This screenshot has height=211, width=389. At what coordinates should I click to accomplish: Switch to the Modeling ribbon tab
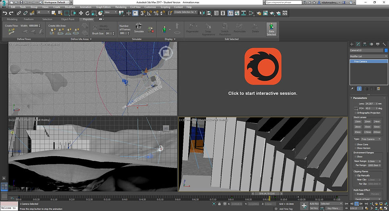(12, 19)
